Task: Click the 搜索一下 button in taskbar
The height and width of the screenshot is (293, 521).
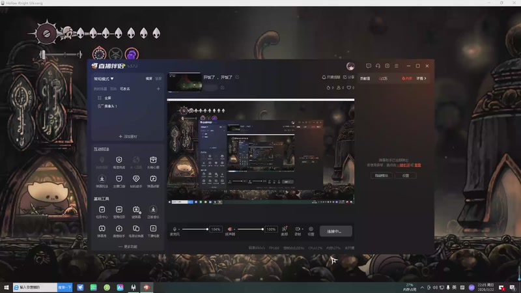Action: 64,287
